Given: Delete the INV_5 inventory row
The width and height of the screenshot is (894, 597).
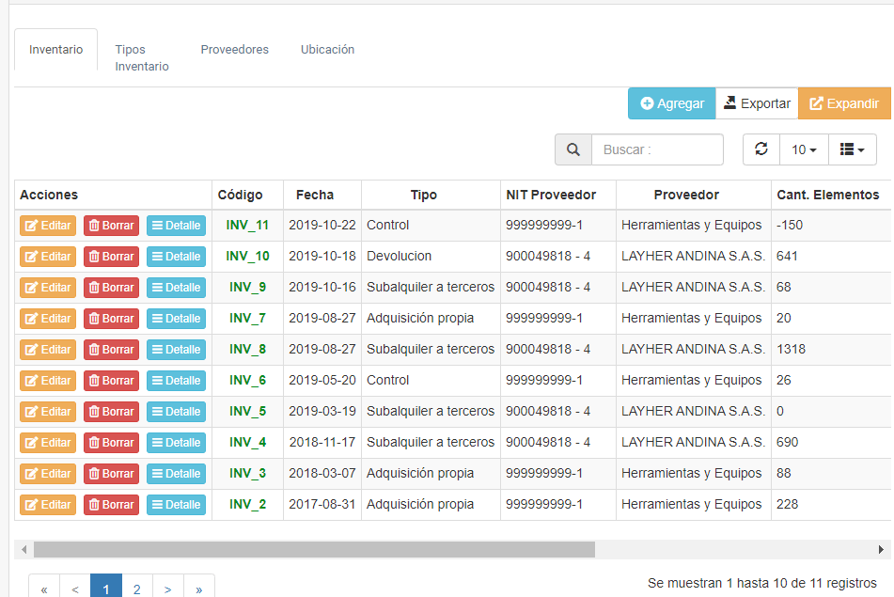Looking at the screenshot, I should coord(111,412).
